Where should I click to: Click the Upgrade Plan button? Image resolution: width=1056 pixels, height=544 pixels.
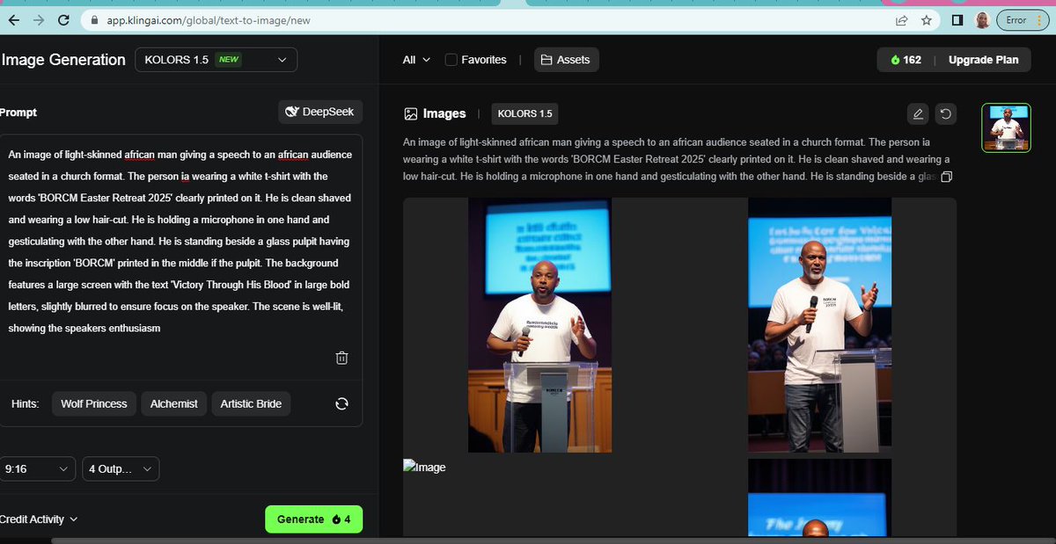[983, 60]
